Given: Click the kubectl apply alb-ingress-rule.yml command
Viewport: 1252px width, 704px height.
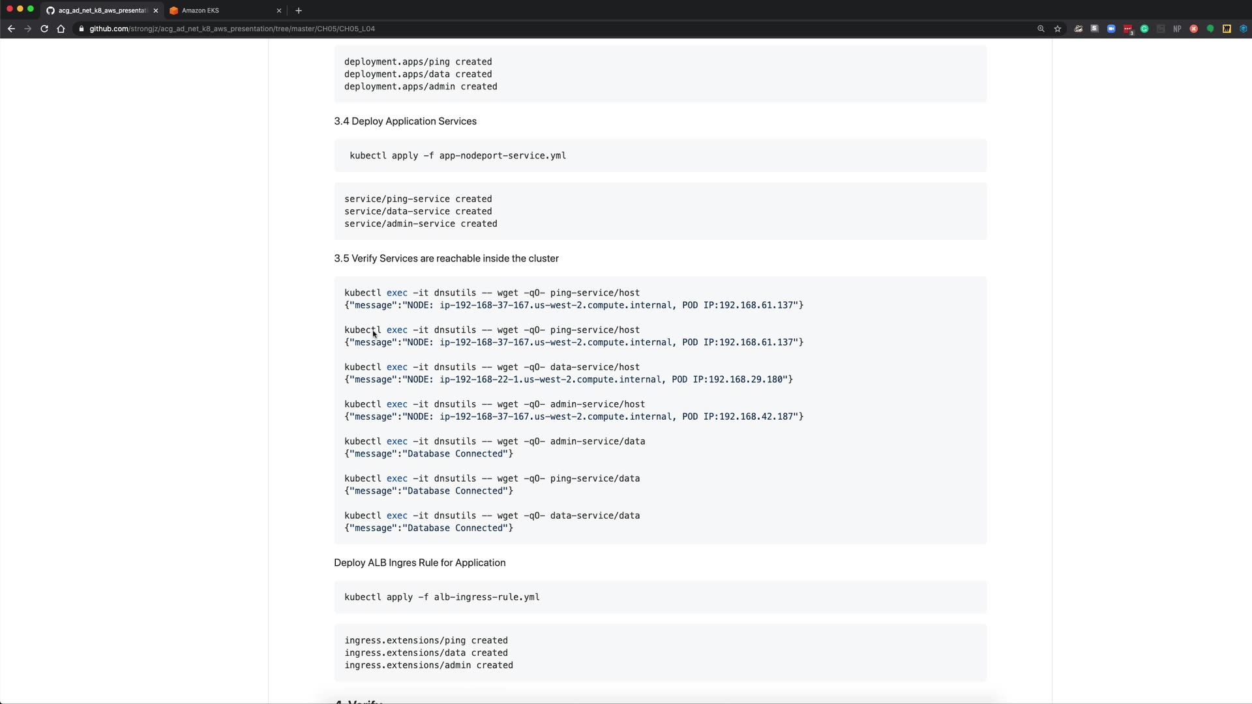Looking at the screenshot, I should click(442, 597).
